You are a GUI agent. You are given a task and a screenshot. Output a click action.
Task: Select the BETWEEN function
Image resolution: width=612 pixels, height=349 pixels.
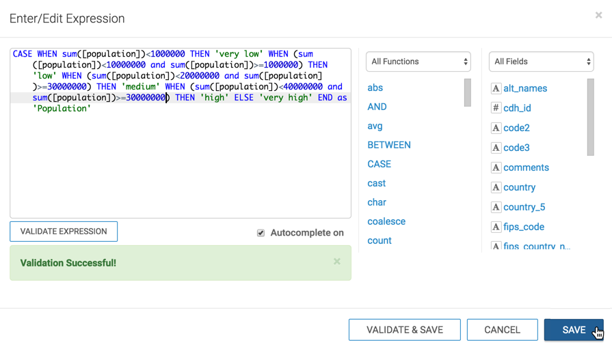pyautogui.click(x=389, y=145)
